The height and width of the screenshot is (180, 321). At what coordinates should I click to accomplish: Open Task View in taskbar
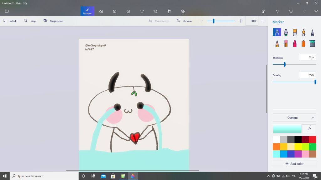click(x=93, y=176)
